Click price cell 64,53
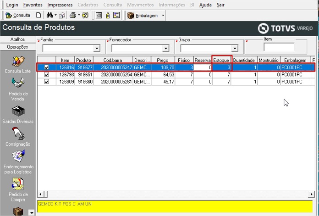The image size is (319, 216). (163, 74)
